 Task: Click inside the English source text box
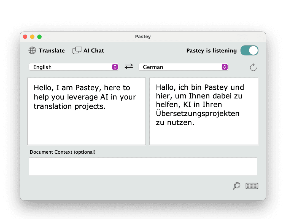87,111
